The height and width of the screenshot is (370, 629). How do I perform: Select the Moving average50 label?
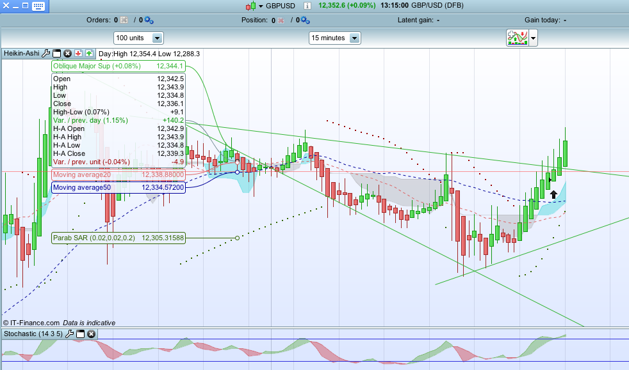pyautogui.click(x=118, y=187)
